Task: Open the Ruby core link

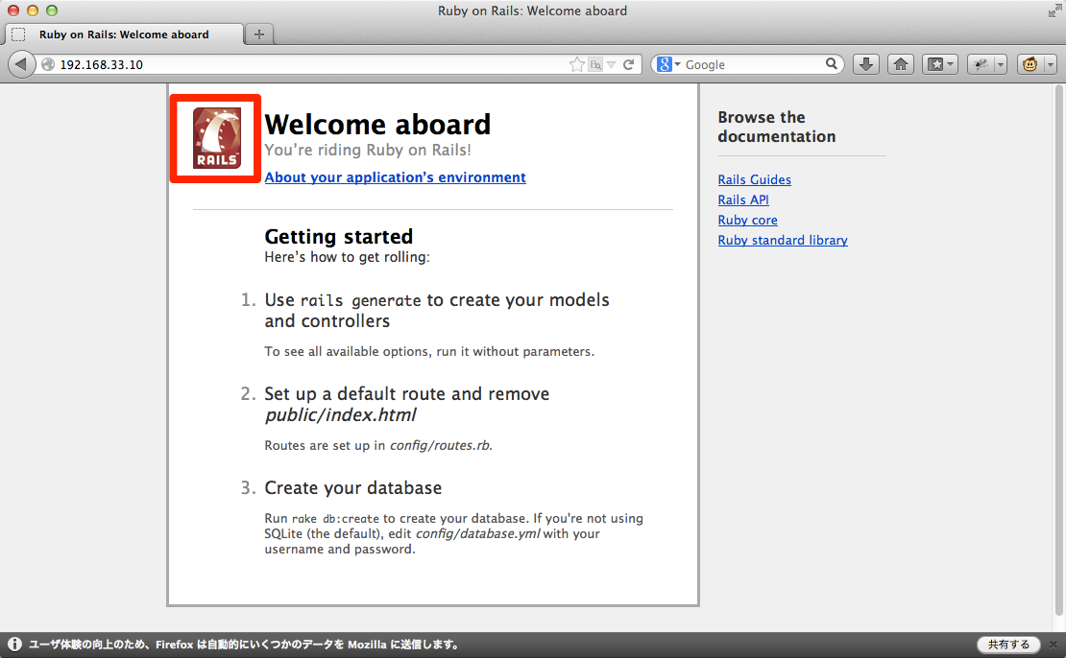Action: 748,220
